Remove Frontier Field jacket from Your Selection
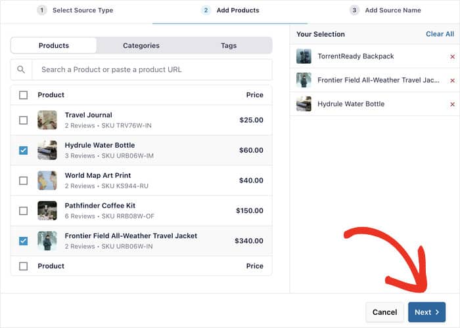 [x=452, y=81]
